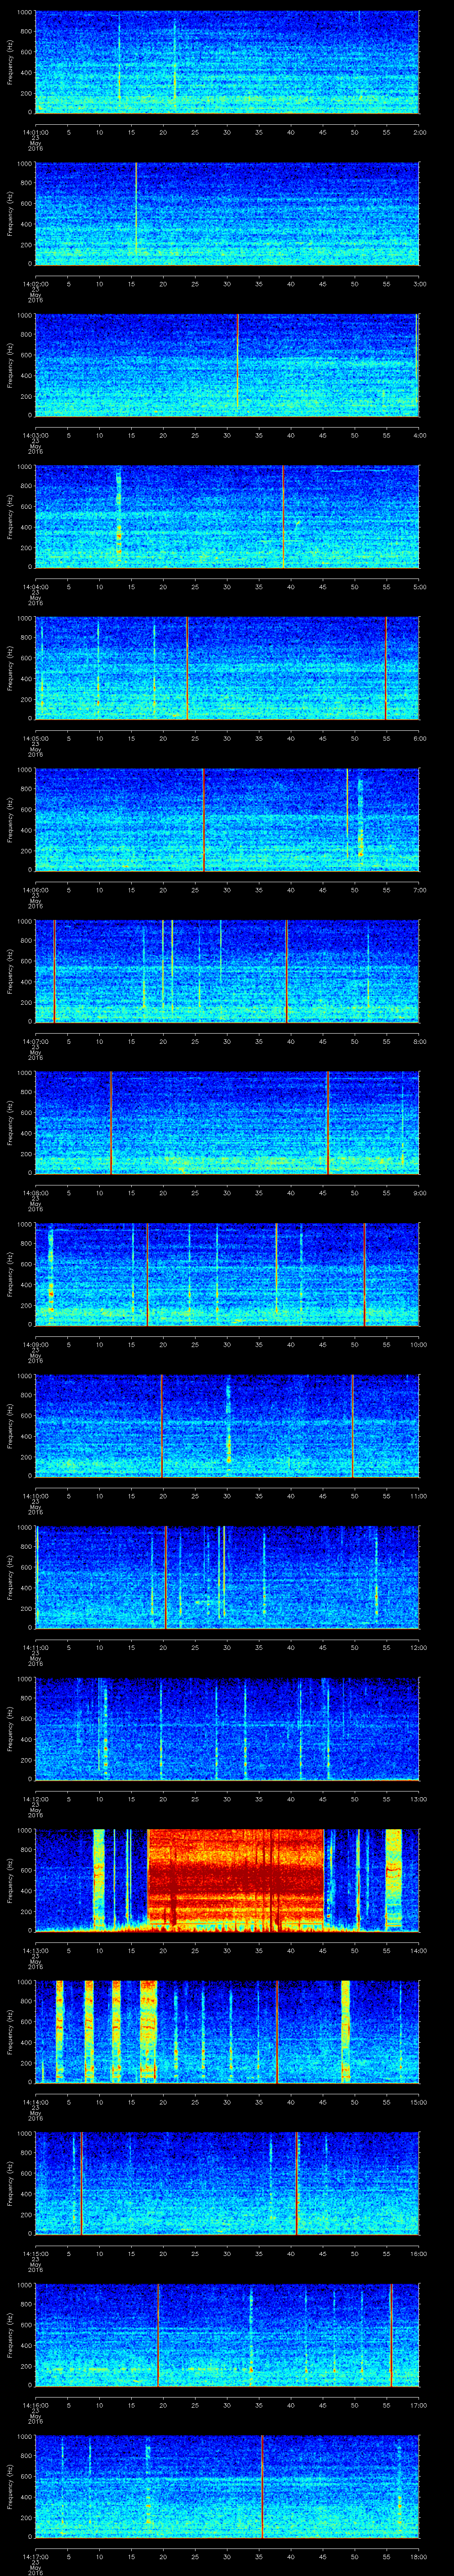Open the 14:15:00 spectrogram panel

(x=227, y=2183)
